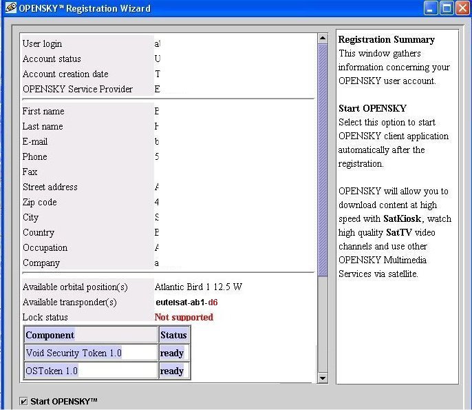Screen dimensions: 472x410
Task: Select the User login row label
Action: coord(42,43)
